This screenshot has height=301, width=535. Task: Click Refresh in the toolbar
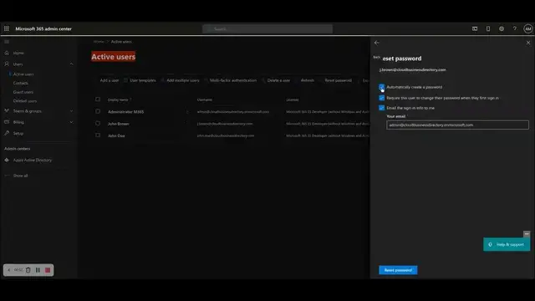(x=308, y=80)
